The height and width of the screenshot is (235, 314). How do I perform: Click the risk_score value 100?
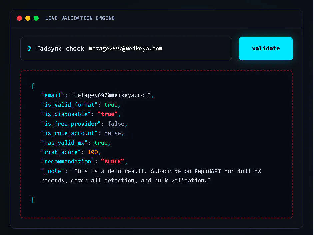point(93,152)
